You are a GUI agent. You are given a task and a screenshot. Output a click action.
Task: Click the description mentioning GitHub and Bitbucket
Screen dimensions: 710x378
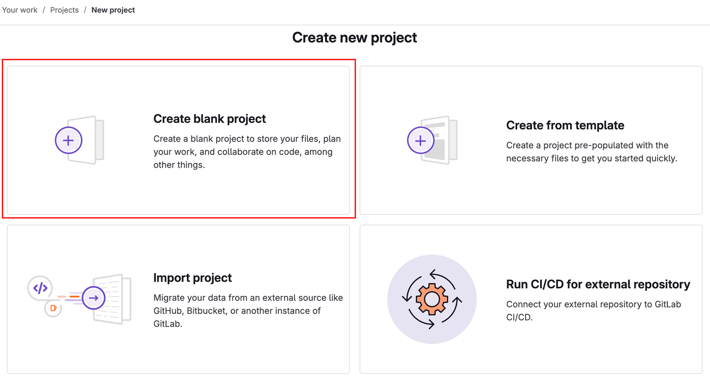248,311
